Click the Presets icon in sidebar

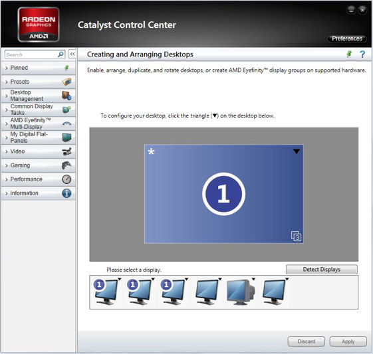click(x=66, y=82)
